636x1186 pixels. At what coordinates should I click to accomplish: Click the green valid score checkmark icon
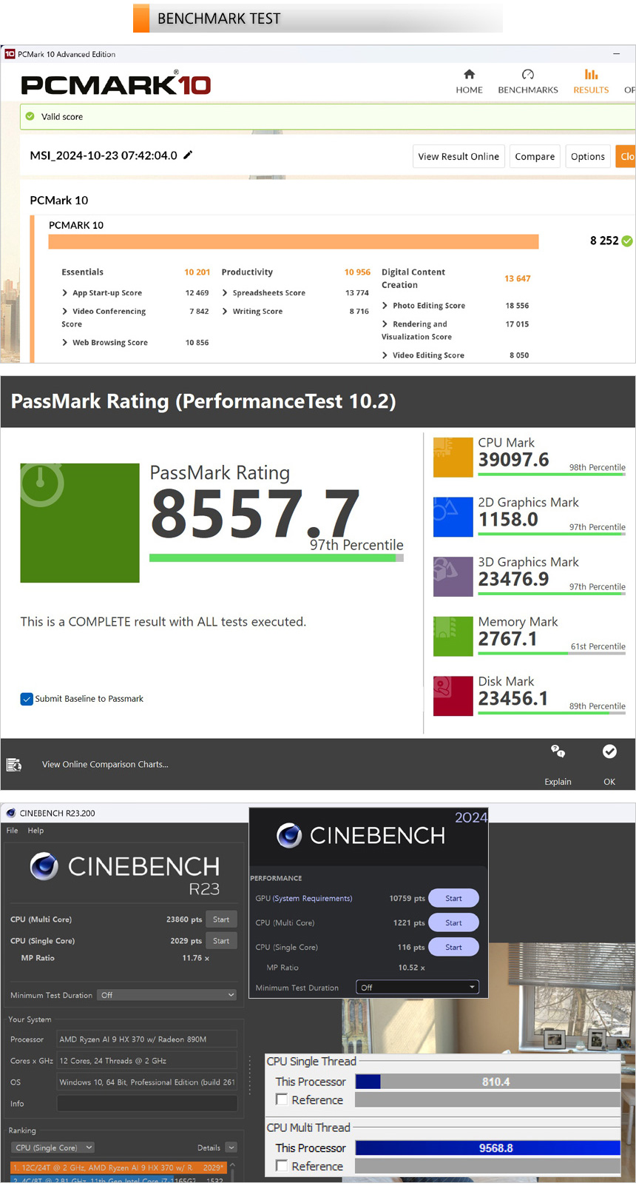30,116
